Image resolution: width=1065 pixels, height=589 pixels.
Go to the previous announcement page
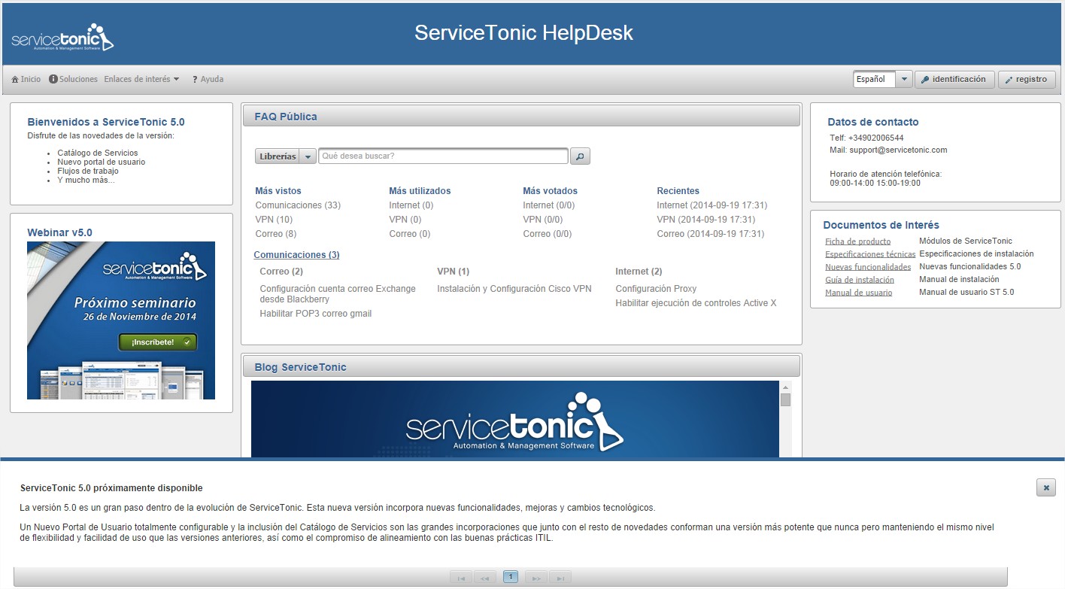tap(485, 578)
